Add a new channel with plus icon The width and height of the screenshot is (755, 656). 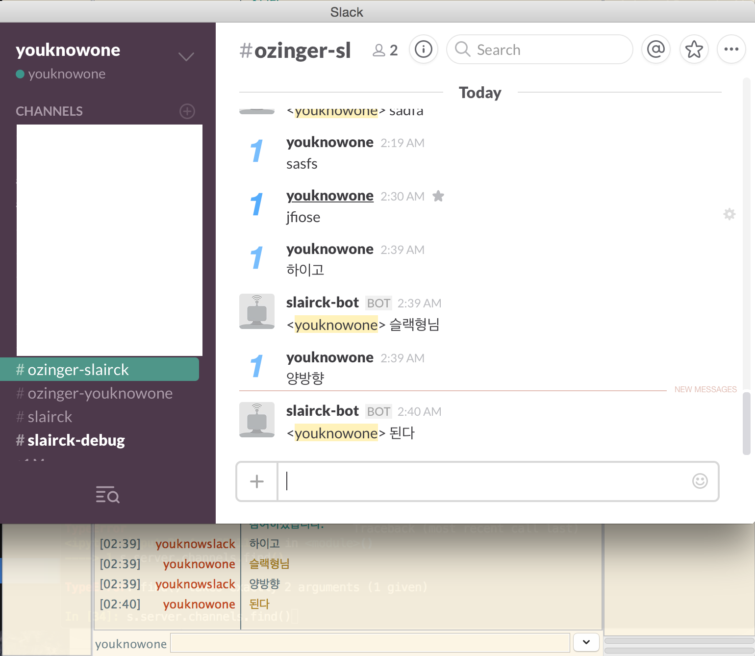point(187,111)
